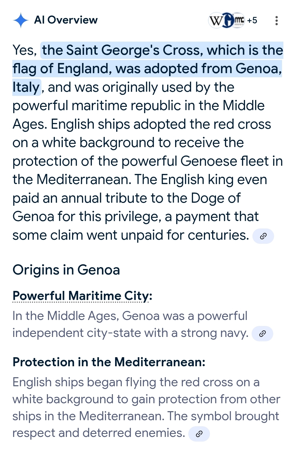Tap the 'Protection in the Mediterranean:' heading
The height and width of the screenshot is (455, 296).
109,362
